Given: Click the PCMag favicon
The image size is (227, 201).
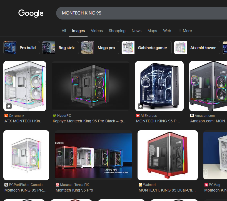Looking at the screenshot, I should 206,185.
